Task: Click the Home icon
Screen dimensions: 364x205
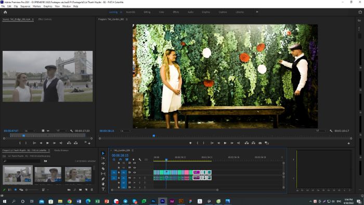Action: [5, 12]
